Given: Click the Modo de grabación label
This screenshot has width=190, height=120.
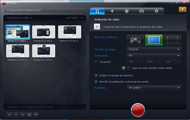Looking at the screenshot, I should point(106,37).
